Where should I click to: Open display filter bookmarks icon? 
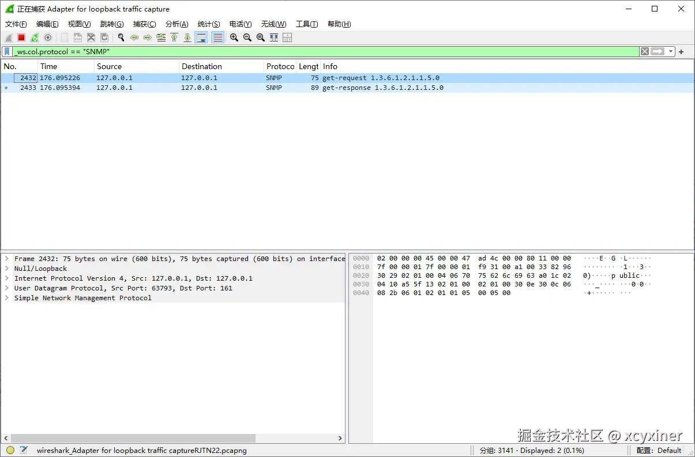7,52
